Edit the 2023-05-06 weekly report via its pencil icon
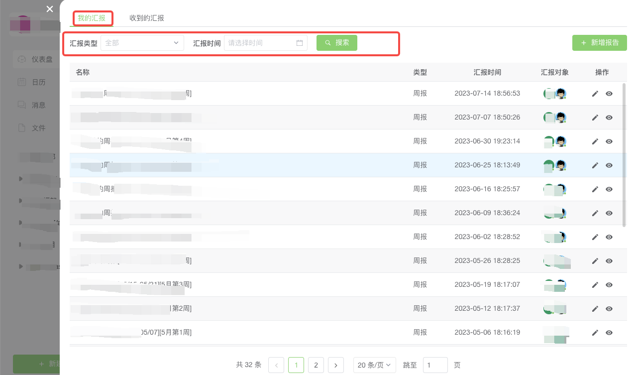 (595, 332)
